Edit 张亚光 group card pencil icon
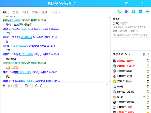 click(144, 97)
